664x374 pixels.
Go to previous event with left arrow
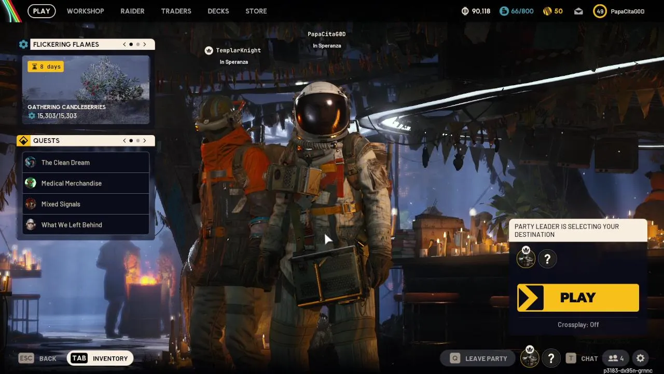point(125,44)
